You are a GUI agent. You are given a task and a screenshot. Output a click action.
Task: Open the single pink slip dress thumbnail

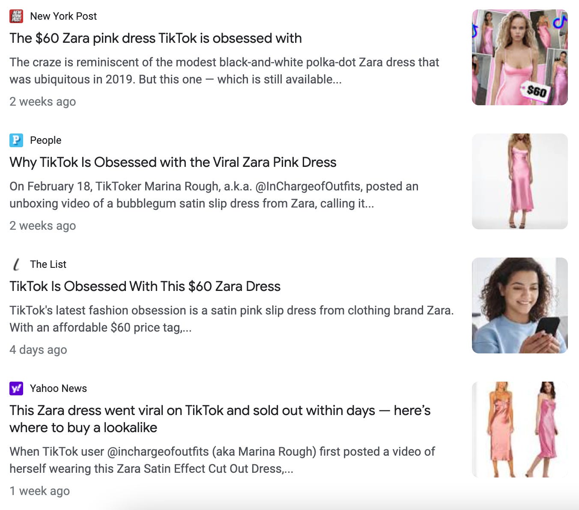(520, 181)
